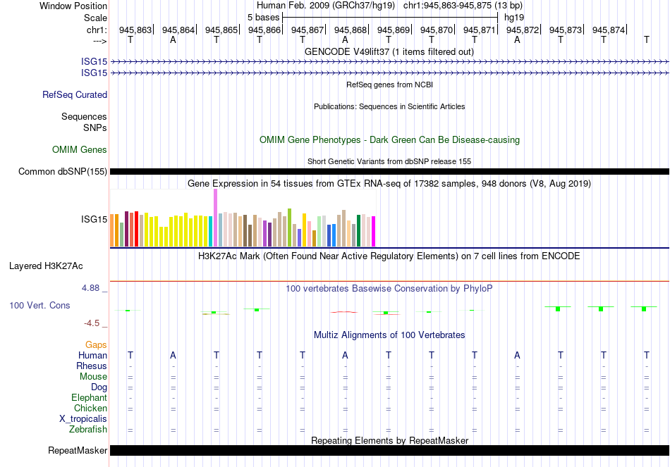Click 100 vertebrates Basewise Conservation by PhyloP title
The height and width of the screenshot is (467, 670).
tap(389, 289)
